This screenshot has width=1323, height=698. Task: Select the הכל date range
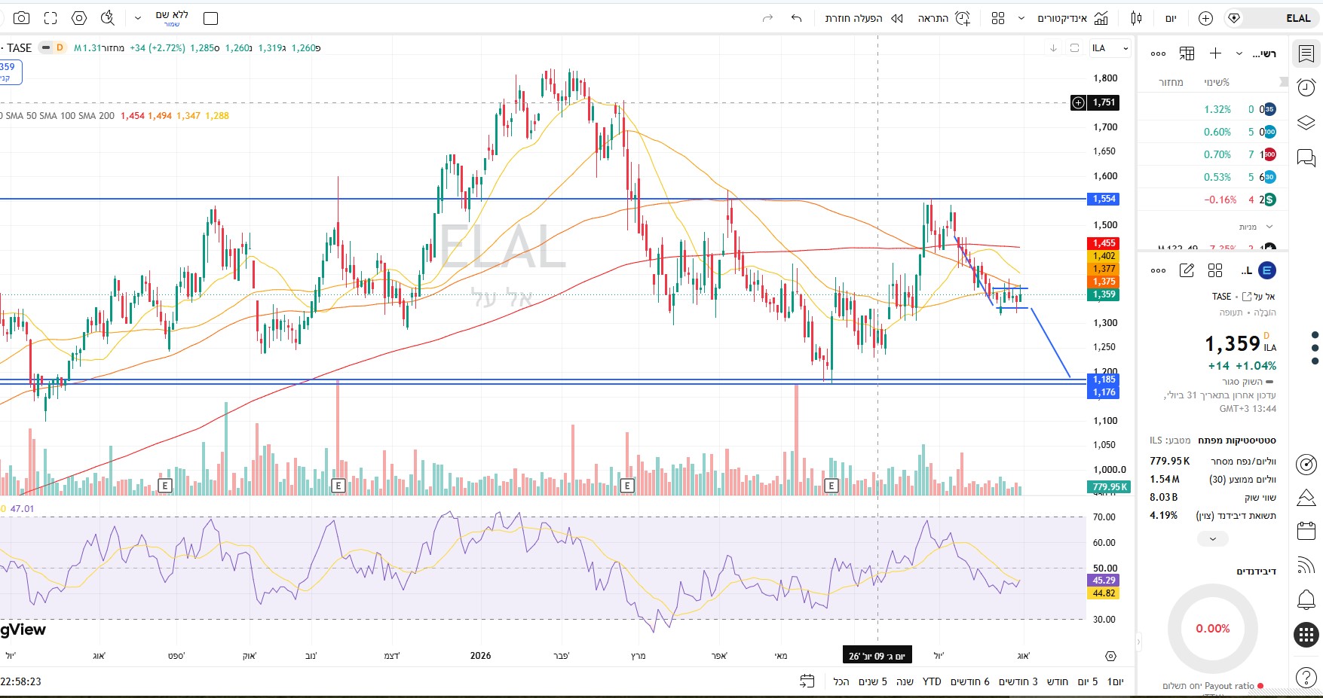point(841,681)
